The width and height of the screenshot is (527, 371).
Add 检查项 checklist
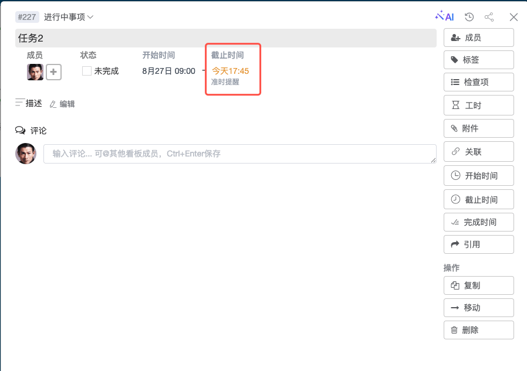(478, 82)
